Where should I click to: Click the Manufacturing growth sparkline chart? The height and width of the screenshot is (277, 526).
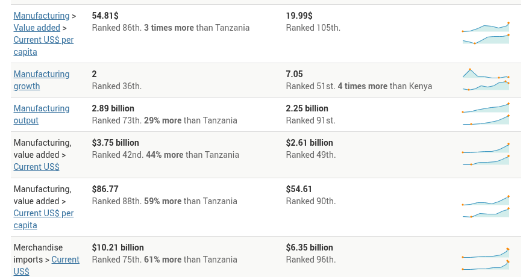pyautogui.click(x=486, y=80)
